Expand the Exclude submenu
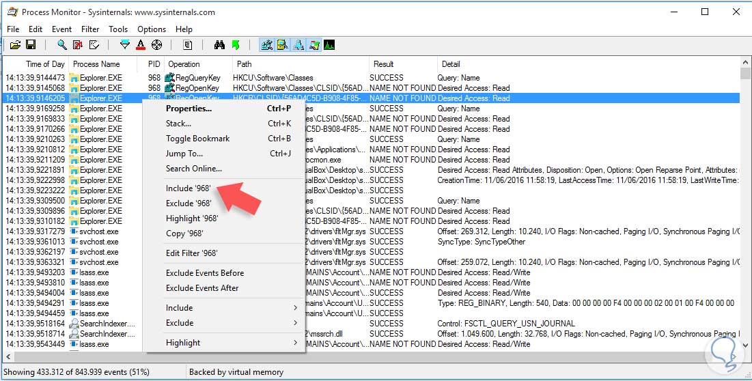 click(225, 323)
